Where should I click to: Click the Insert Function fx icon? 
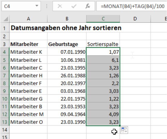[x=88, y=6]
